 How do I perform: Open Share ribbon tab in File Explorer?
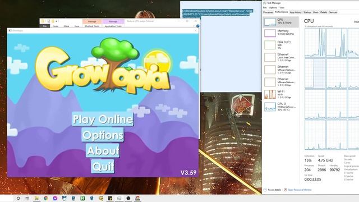[x=66, y=26]
